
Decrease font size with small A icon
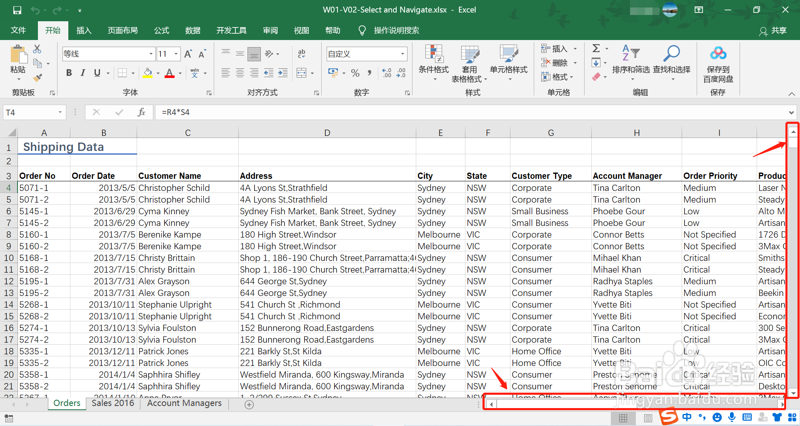(202, 54)
